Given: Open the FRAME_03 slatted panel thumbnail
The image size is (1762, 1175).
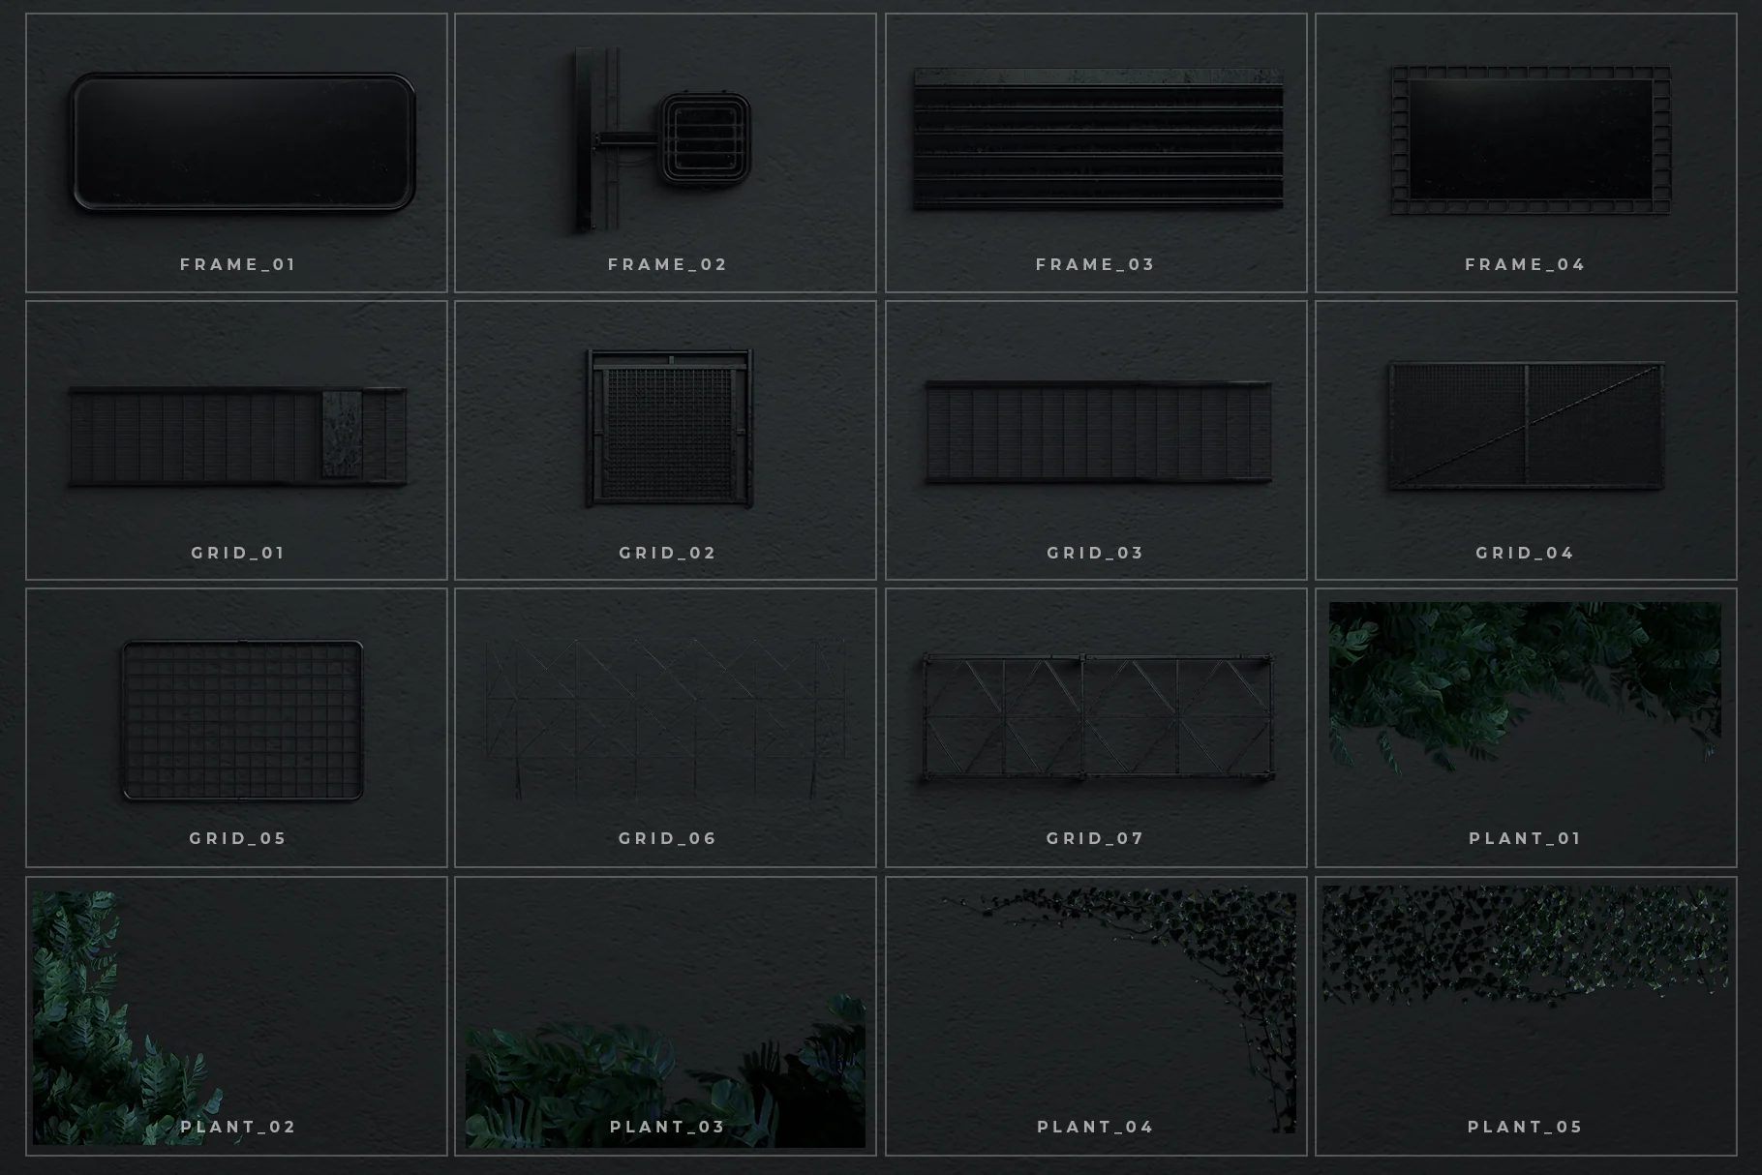Looking at the screenshot, I should tap(1096, 153).
